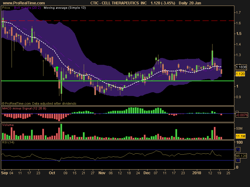Viewport: 250px width, 187px height.
Task: Click the 100 RSI axis label
Action: tap(239, 142)
